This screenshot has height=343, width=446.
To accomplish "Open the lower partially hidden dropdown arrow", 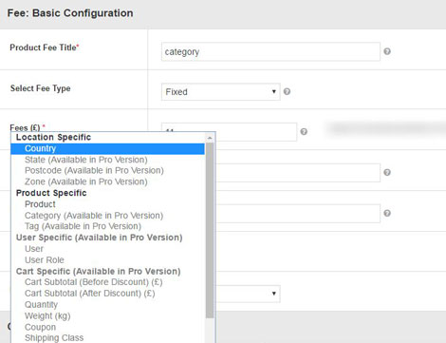I will coord(274,294).
